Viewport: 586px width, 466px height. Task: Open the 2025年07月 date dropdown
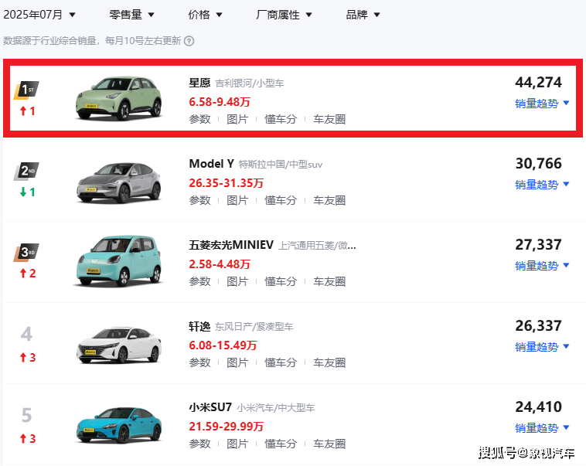[x=40, y=15]
